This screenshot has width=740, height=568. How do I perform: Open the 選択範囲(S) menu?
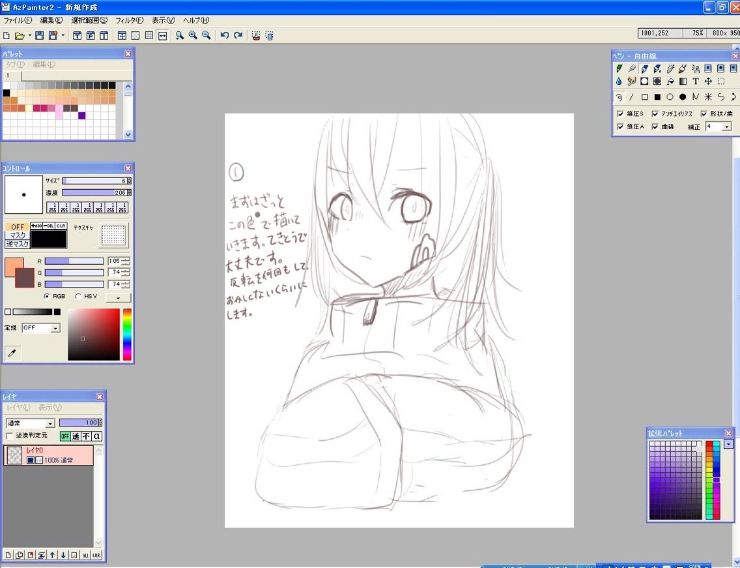point(89,20)
